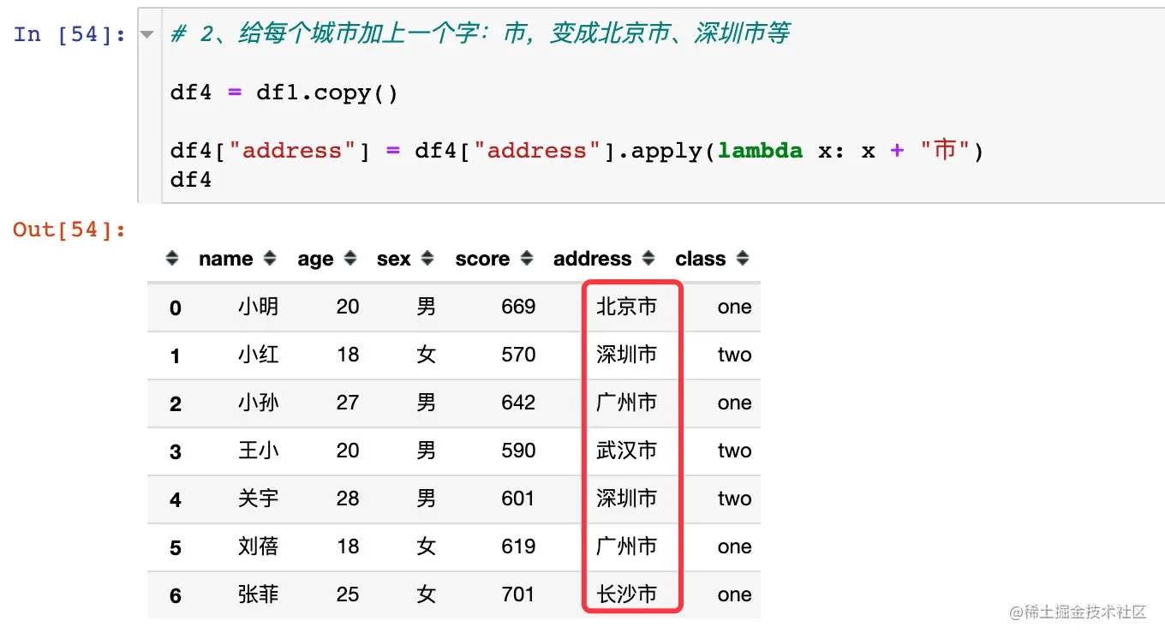Click inside the code cell editor

(662, 105)
